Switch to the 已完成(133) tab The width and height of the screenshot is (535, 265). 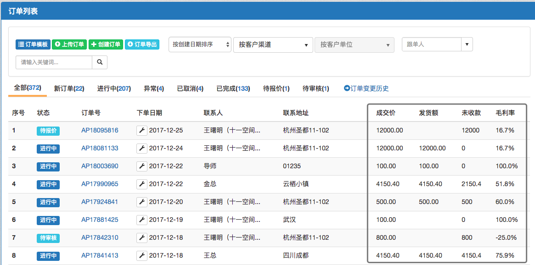(233, 88)
